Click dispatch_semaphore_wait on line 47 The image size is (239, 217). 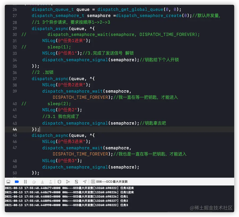(x=72, y=148)
